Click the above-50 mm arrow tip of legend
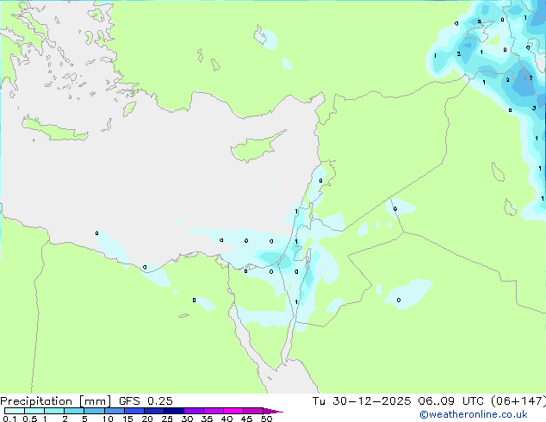Screen dimensions: 546x422 (273, 411)
